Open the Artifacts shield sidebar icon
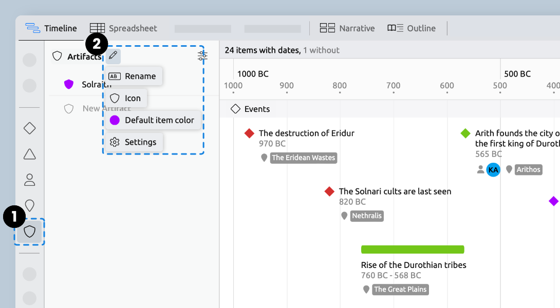The height and width of the screenshot is (308, 560). click(30, 232)
